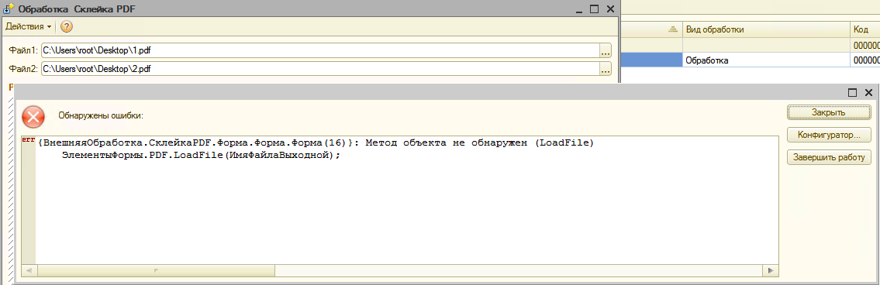The height and width of the screenshot is (285, 880).
Task: Click the Закрыть button
Action: tap(828, 112)
